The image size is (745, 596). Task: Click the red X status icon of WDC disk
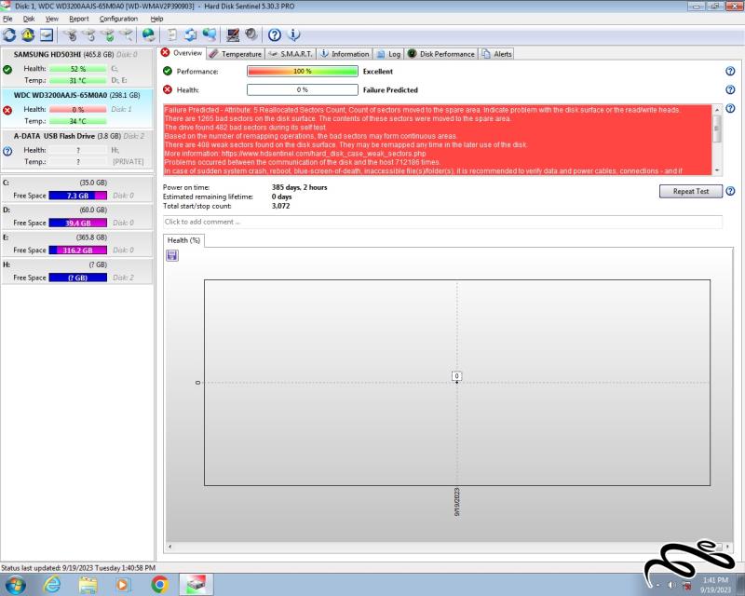7,110
